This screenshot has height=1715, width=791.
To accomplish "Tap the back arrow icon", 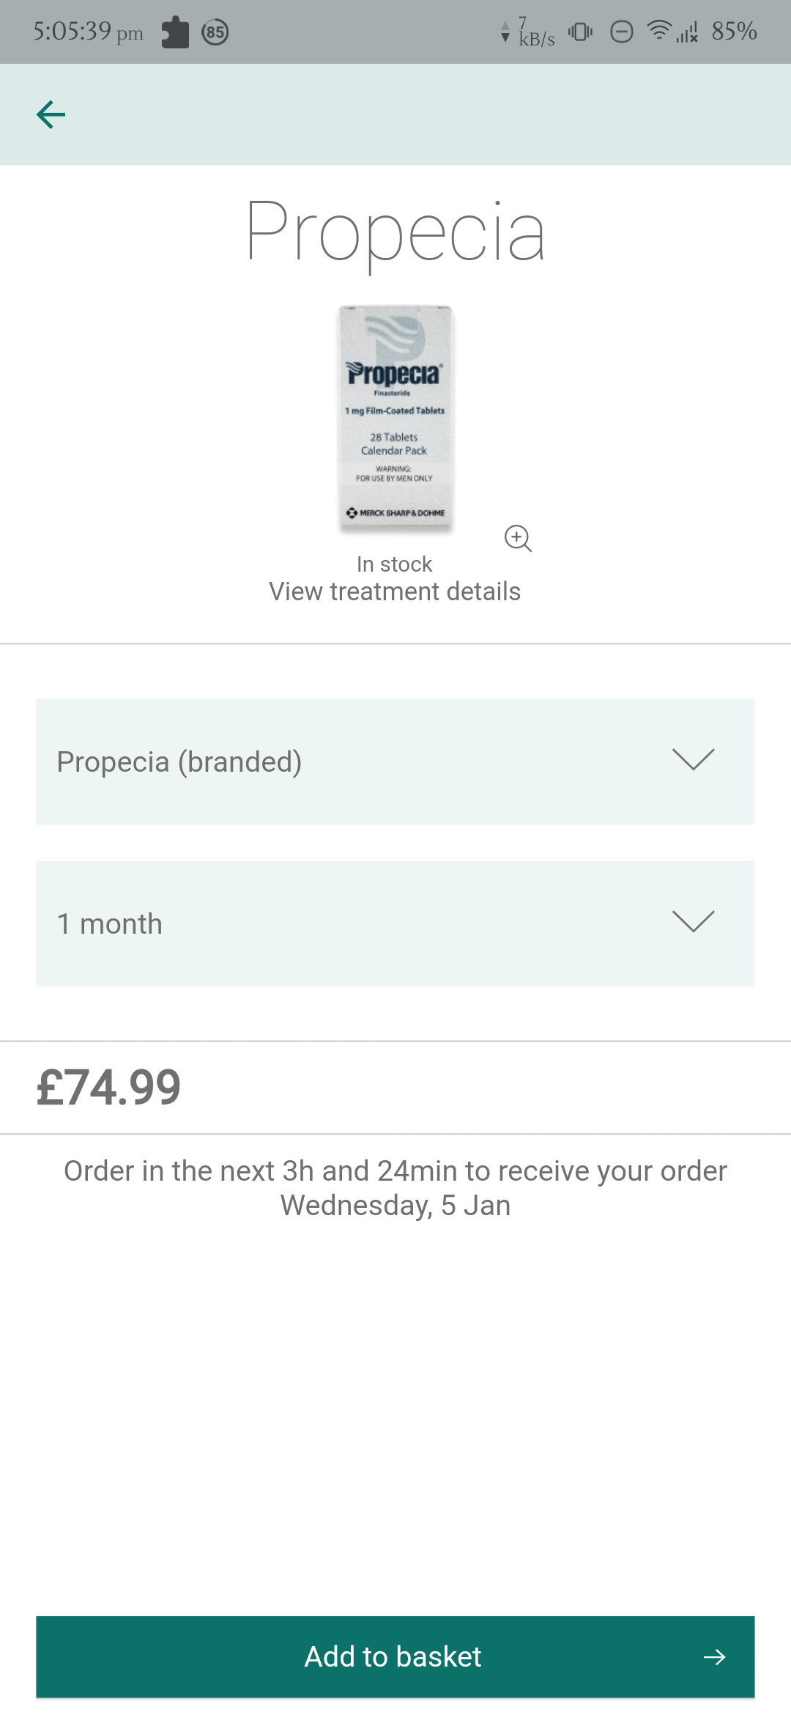I will point(51,114).
